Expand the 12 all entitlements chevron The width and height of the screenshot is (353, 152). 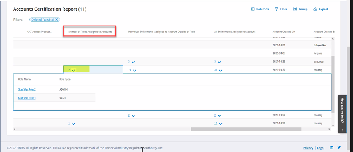(220, 124)
